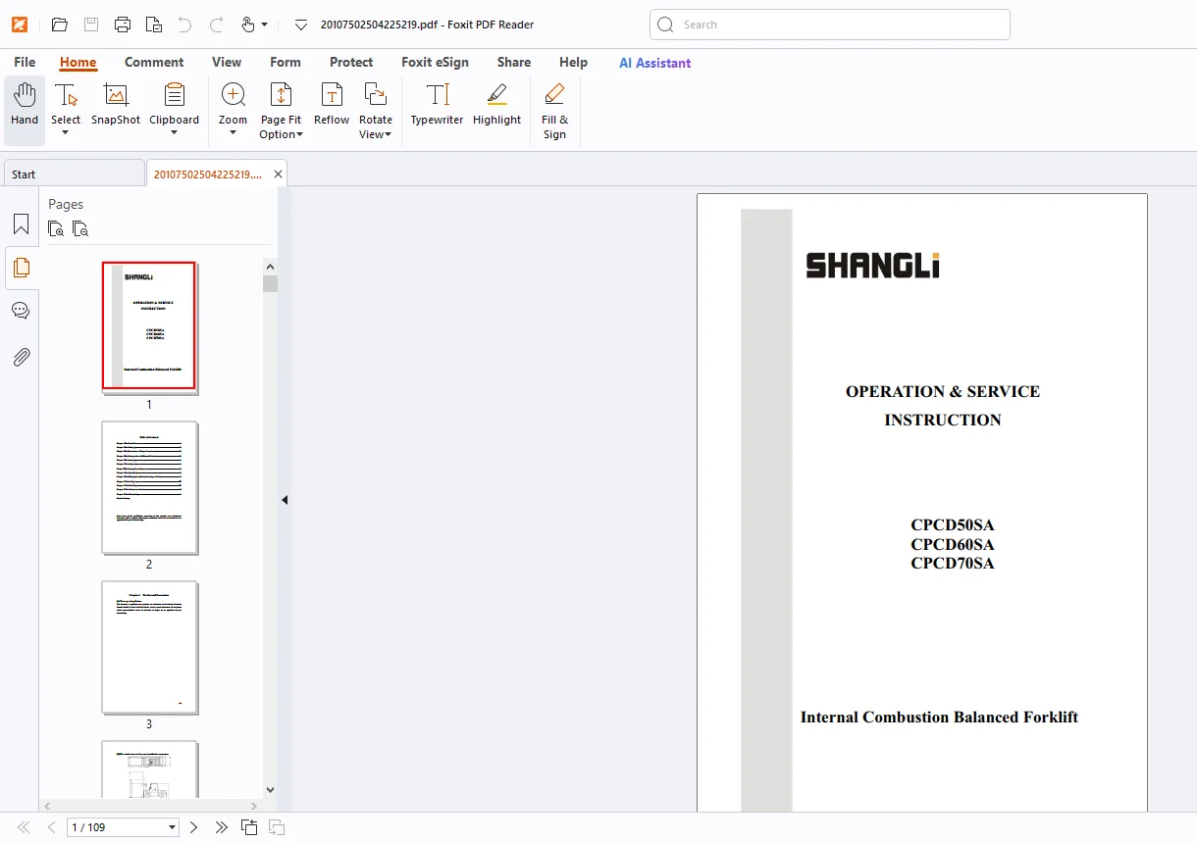
Task: Select the Highlight tool
Action: 496,105
